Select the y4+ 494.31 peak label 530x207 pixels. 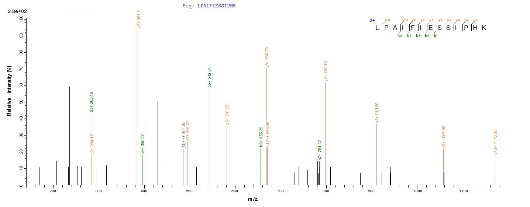188,131
